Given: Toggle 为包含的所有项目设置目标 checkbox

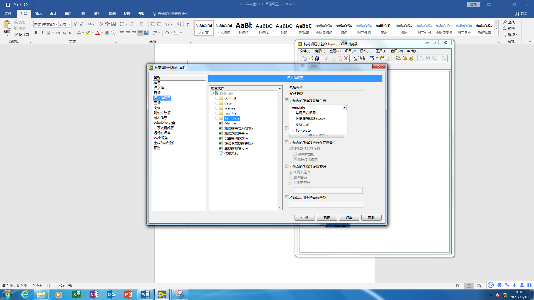Looking at the screenshot, I should [x=287, y=100].
